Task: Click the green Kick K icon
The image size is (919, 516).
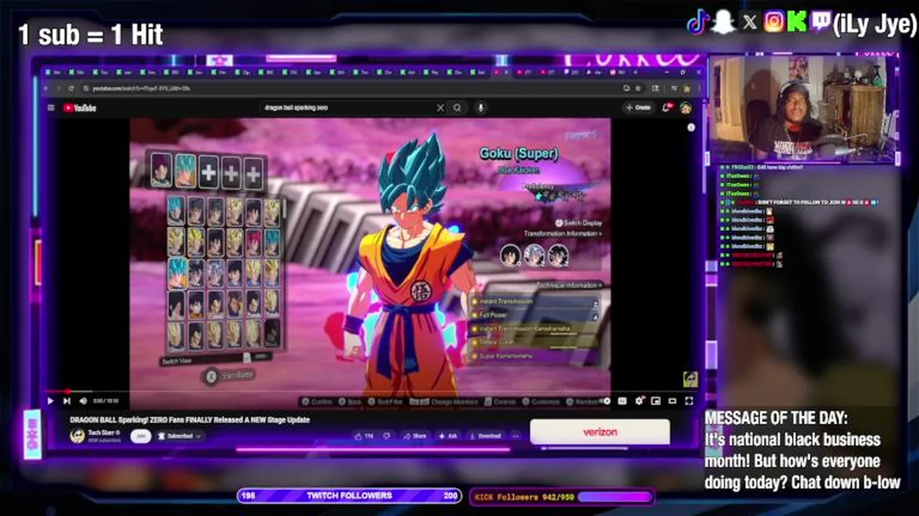Action: coord(797,22)
